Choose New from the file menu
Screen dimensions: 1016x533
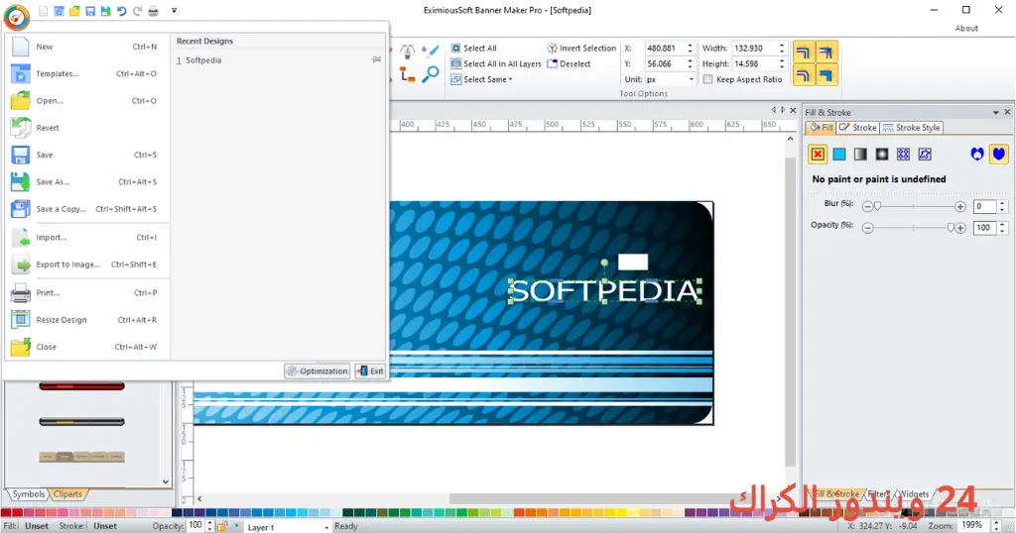tap(87, 47)
